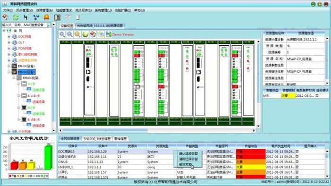Click the red severity cell for EOC局端15

(251, 152)
